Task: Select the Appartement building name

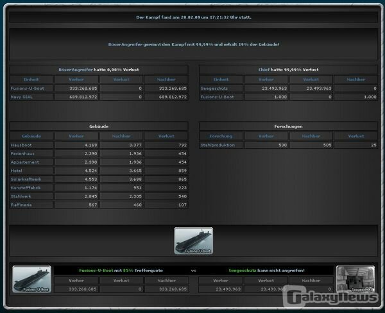Action: click(x=25, y=162)
